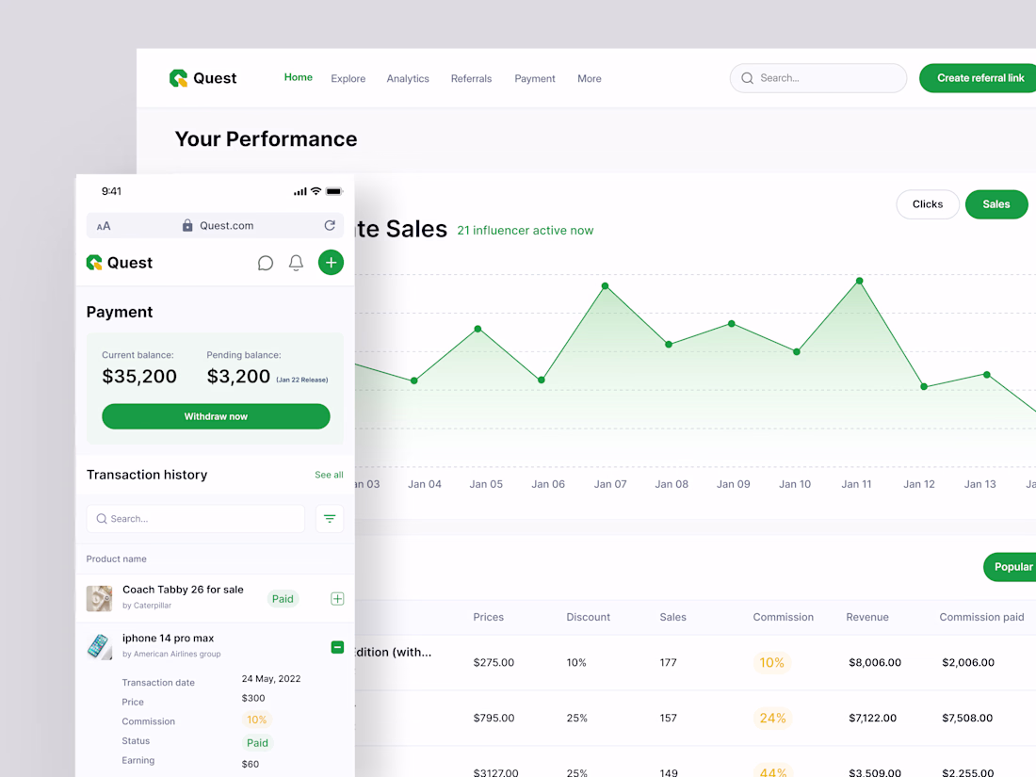The image size is (1036, 777).
Task: Switch the chart to Clicks
Action: (x=928, y=204)
